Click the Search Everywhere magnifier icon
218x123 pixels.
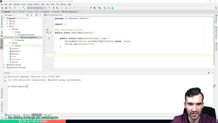coord(216,8)
